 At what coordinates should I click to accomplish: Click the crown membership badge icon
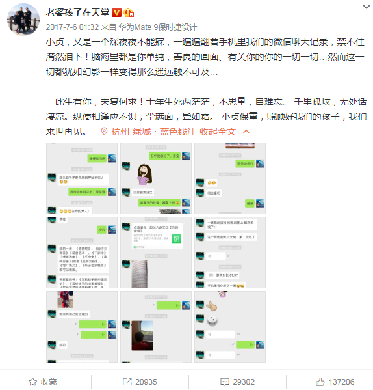[129, 12]
